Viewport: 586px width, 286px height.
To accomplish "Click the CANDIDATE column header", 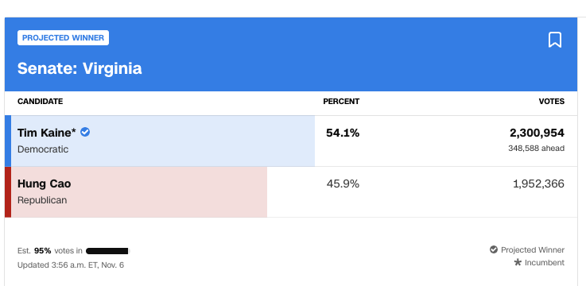I will (x=40, y=102).
